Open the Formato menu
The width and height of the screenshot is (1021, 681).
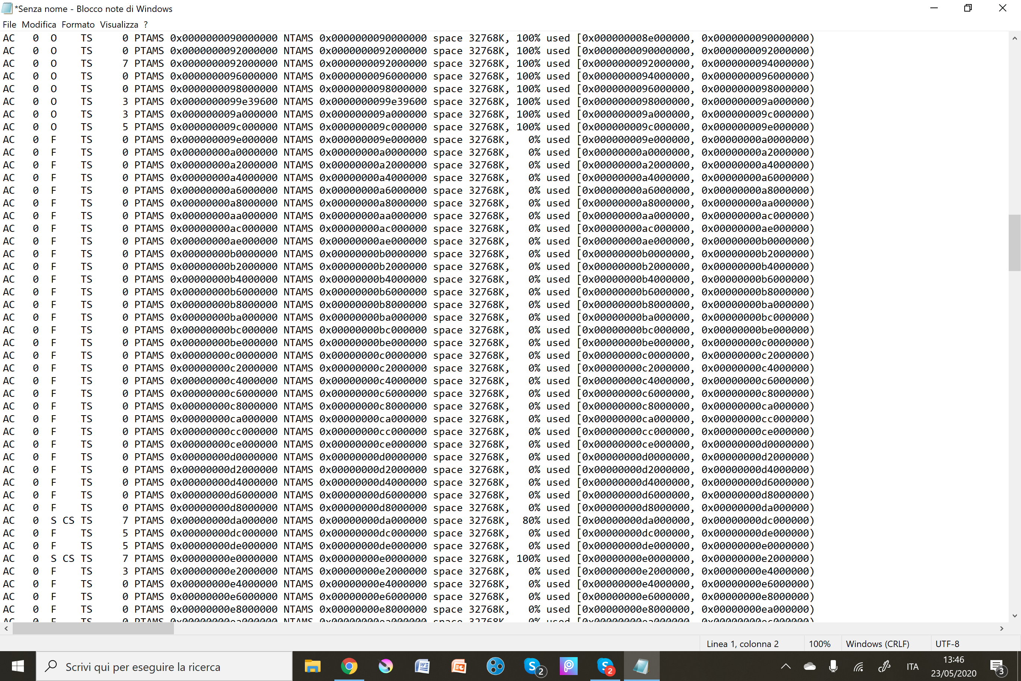tap(78, 25)
